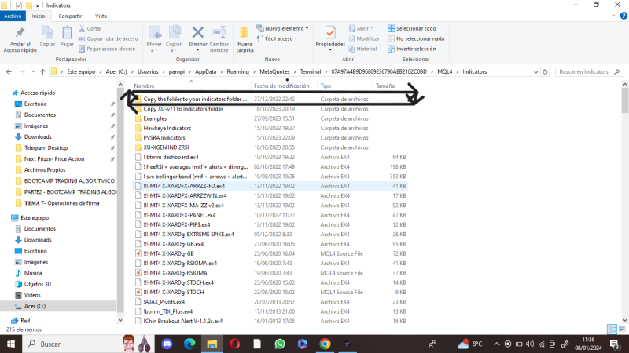Click MQL4 in the address path
The image size is (629, 353).
click(444, 71)
